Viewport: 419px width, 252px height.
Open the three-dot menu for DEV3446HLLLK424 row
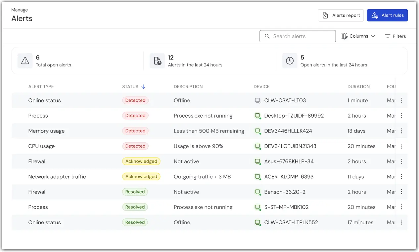[x=401, y=131]
